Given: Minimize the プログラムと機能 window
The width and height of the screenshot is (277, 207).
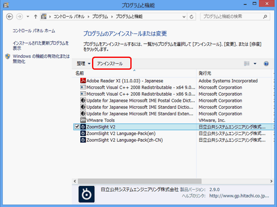Looking at the screenshot, I should coord(245,4).
